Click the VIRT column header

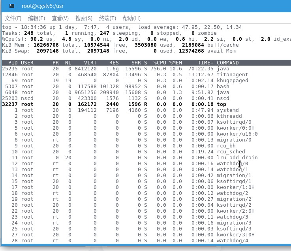90,63
